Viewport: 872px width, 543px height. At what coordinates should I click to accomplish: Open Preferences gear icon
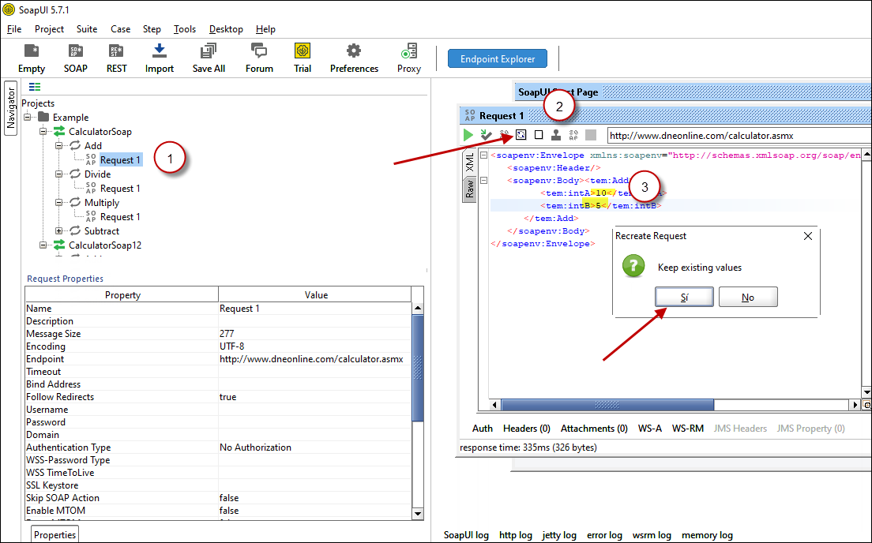(x=354, y=58)
